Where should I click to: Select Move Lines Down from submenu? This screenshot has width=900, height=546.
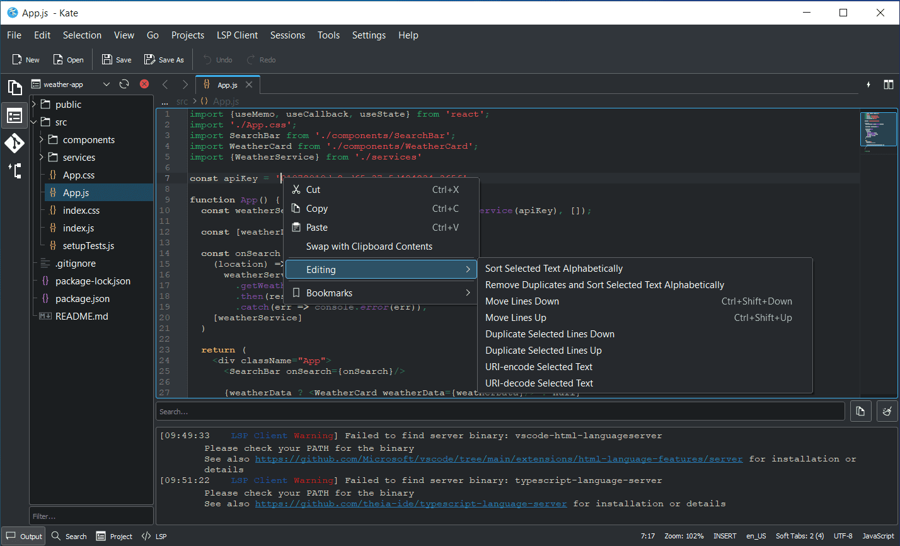522,301
